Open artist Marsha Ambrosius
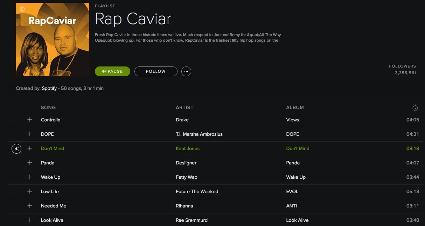Screen dimensions: 425x226 pyautogui.click(x=203, y=134)
